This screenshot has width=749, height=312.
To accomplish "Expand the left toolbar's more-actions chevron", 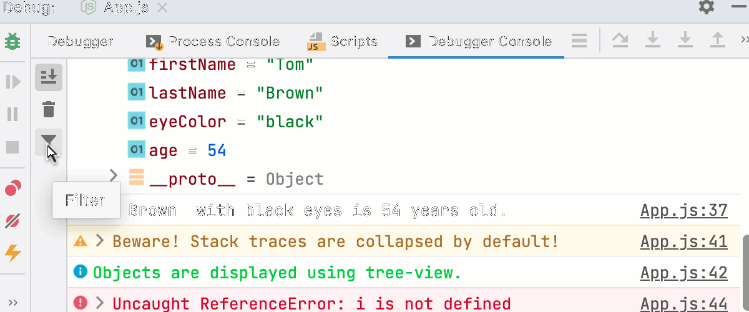I will click(12, 302).
